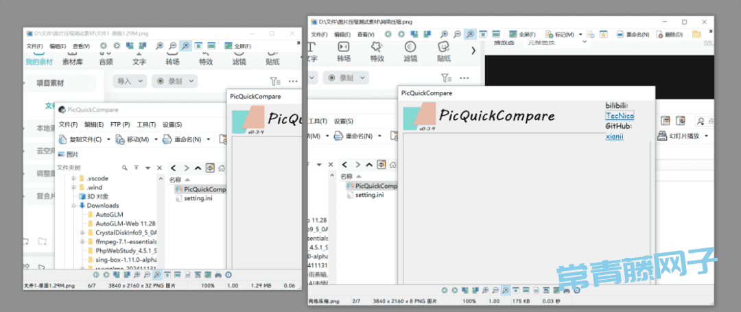Viewport: 741px width, 312px height.
Task: Open TecNico bilibili link
Action: [620, 116]
